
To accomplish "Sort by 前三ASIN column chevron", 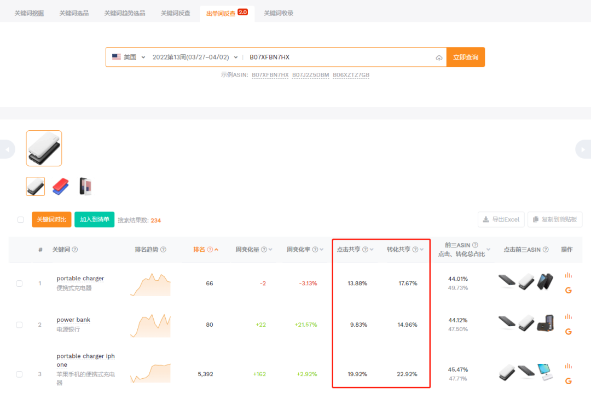I will click(489, 249).
